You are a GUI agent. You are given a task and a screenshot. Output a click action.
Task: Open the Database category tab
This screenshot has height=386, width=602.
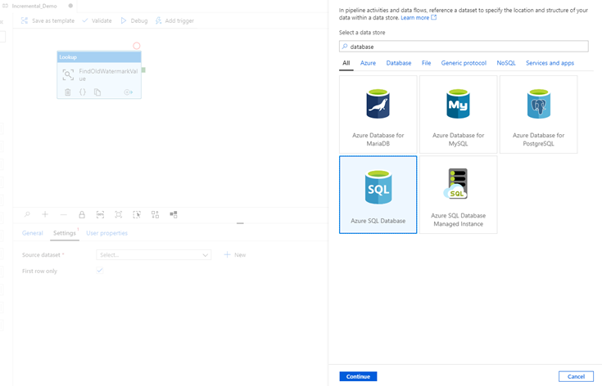pos(399,63)
